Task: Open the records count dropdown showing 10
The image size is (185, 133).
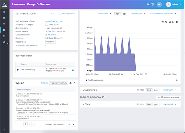Action: 71,124
